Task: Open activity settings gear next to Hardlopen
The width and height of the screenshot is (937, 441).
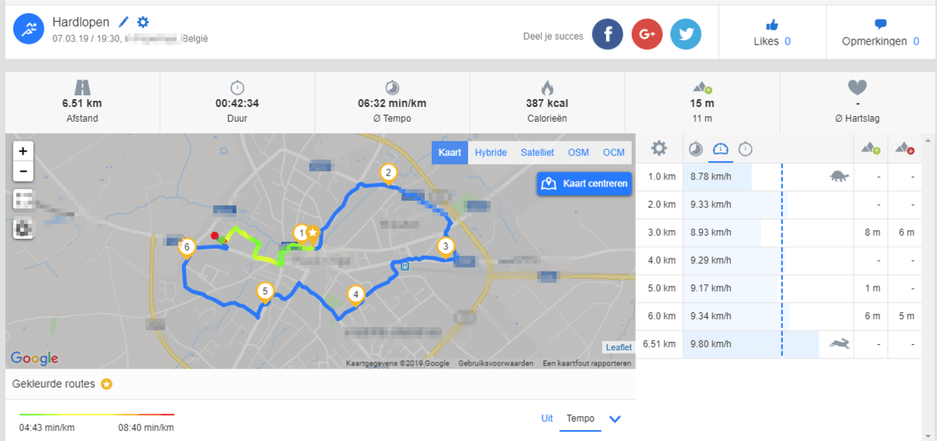Action: [x=143, y=23]
